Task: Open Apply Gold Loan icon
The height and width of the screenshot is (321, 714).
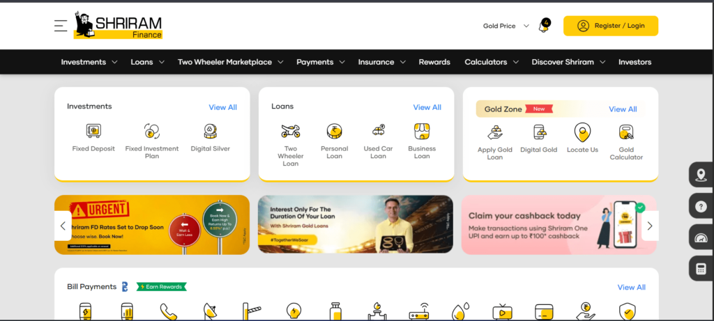Action: [495, 132]
